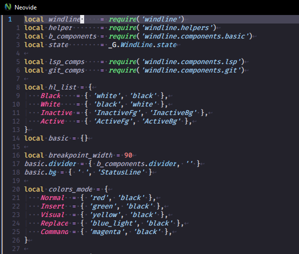Click the 'Black' key in hl_list
The image size is (299, 254).
coord(51,96)
